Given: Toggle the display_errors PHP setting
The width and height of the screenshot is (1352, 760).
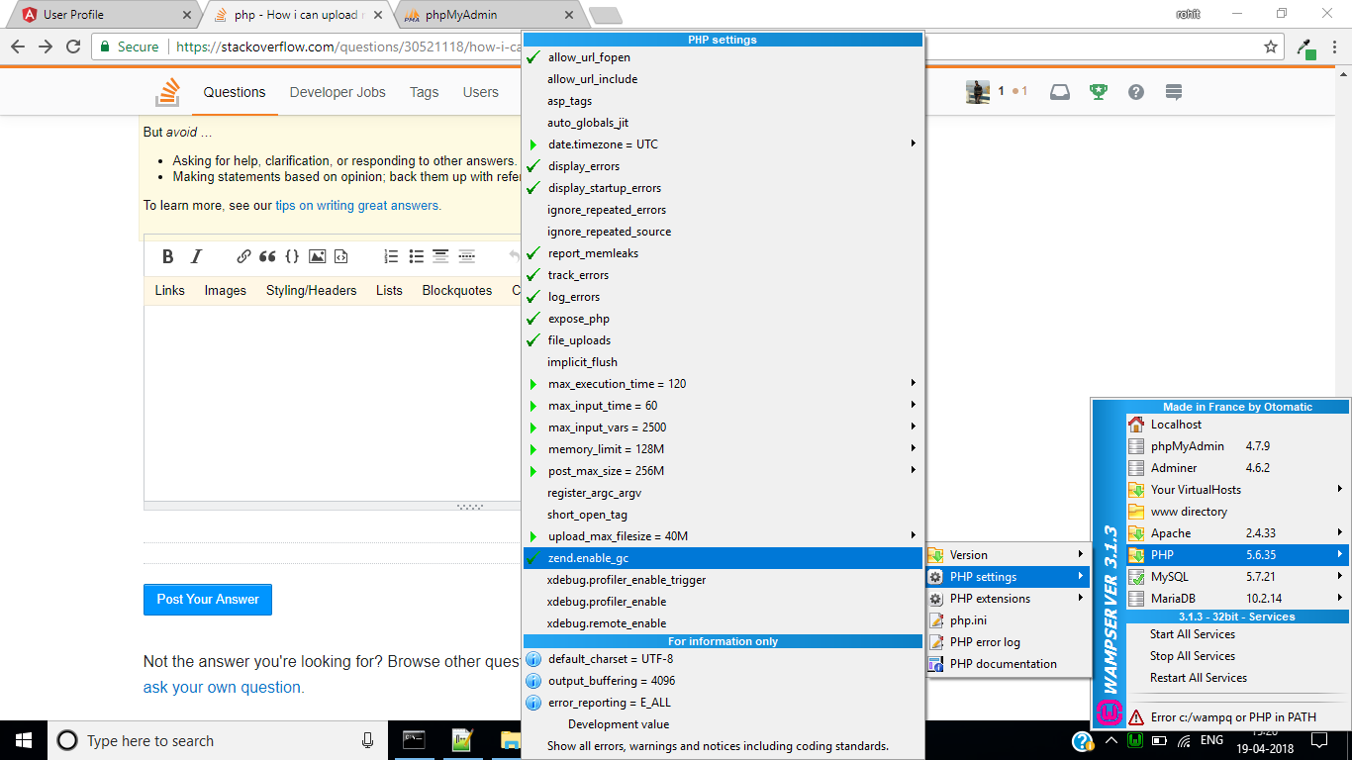Looking at the screenshot, I should point(723,166).
